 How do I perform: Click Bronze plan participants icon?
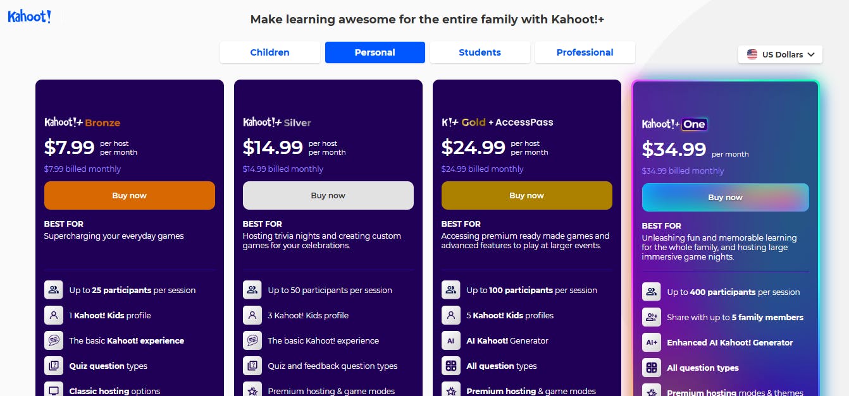(x=53, y=290)
